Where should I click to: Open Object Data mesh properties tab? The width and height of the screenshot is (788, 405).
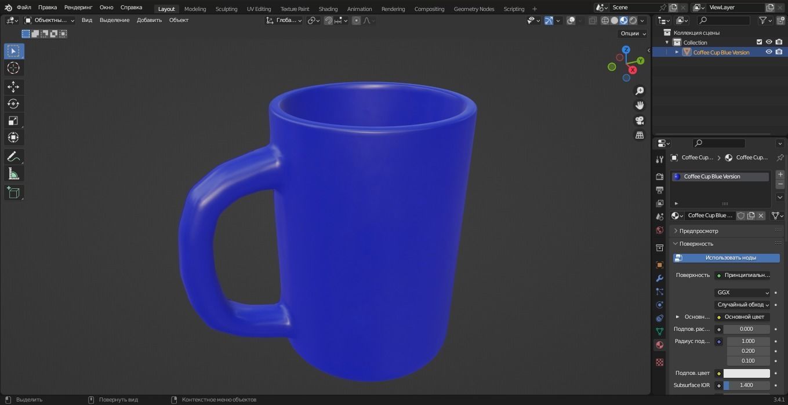pyautogui.click(x=659, y=331)
